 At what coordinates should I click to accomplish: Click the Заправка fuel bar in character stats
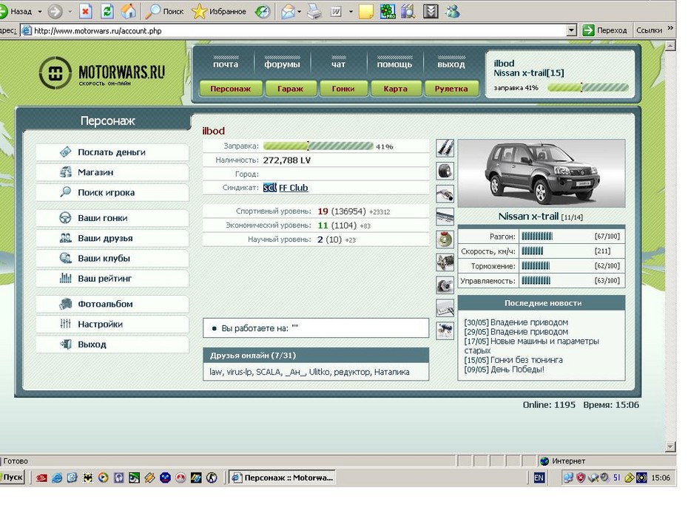(x=318, y=146)
